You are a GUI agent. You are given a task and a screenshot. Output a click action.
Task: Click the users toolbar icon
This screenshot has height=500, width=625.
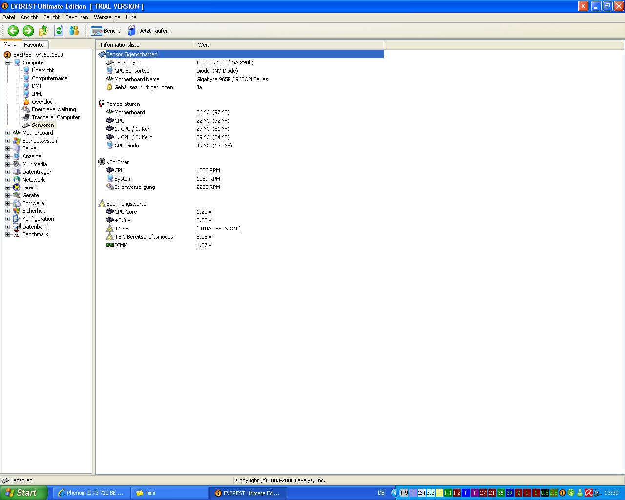click(74, 31)
